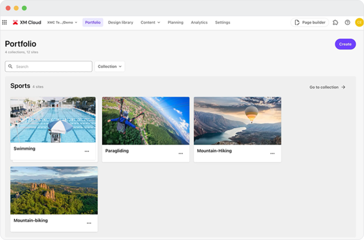Open Paragliding site options ellipsis
364x240 pixels.
click(181, 153)
